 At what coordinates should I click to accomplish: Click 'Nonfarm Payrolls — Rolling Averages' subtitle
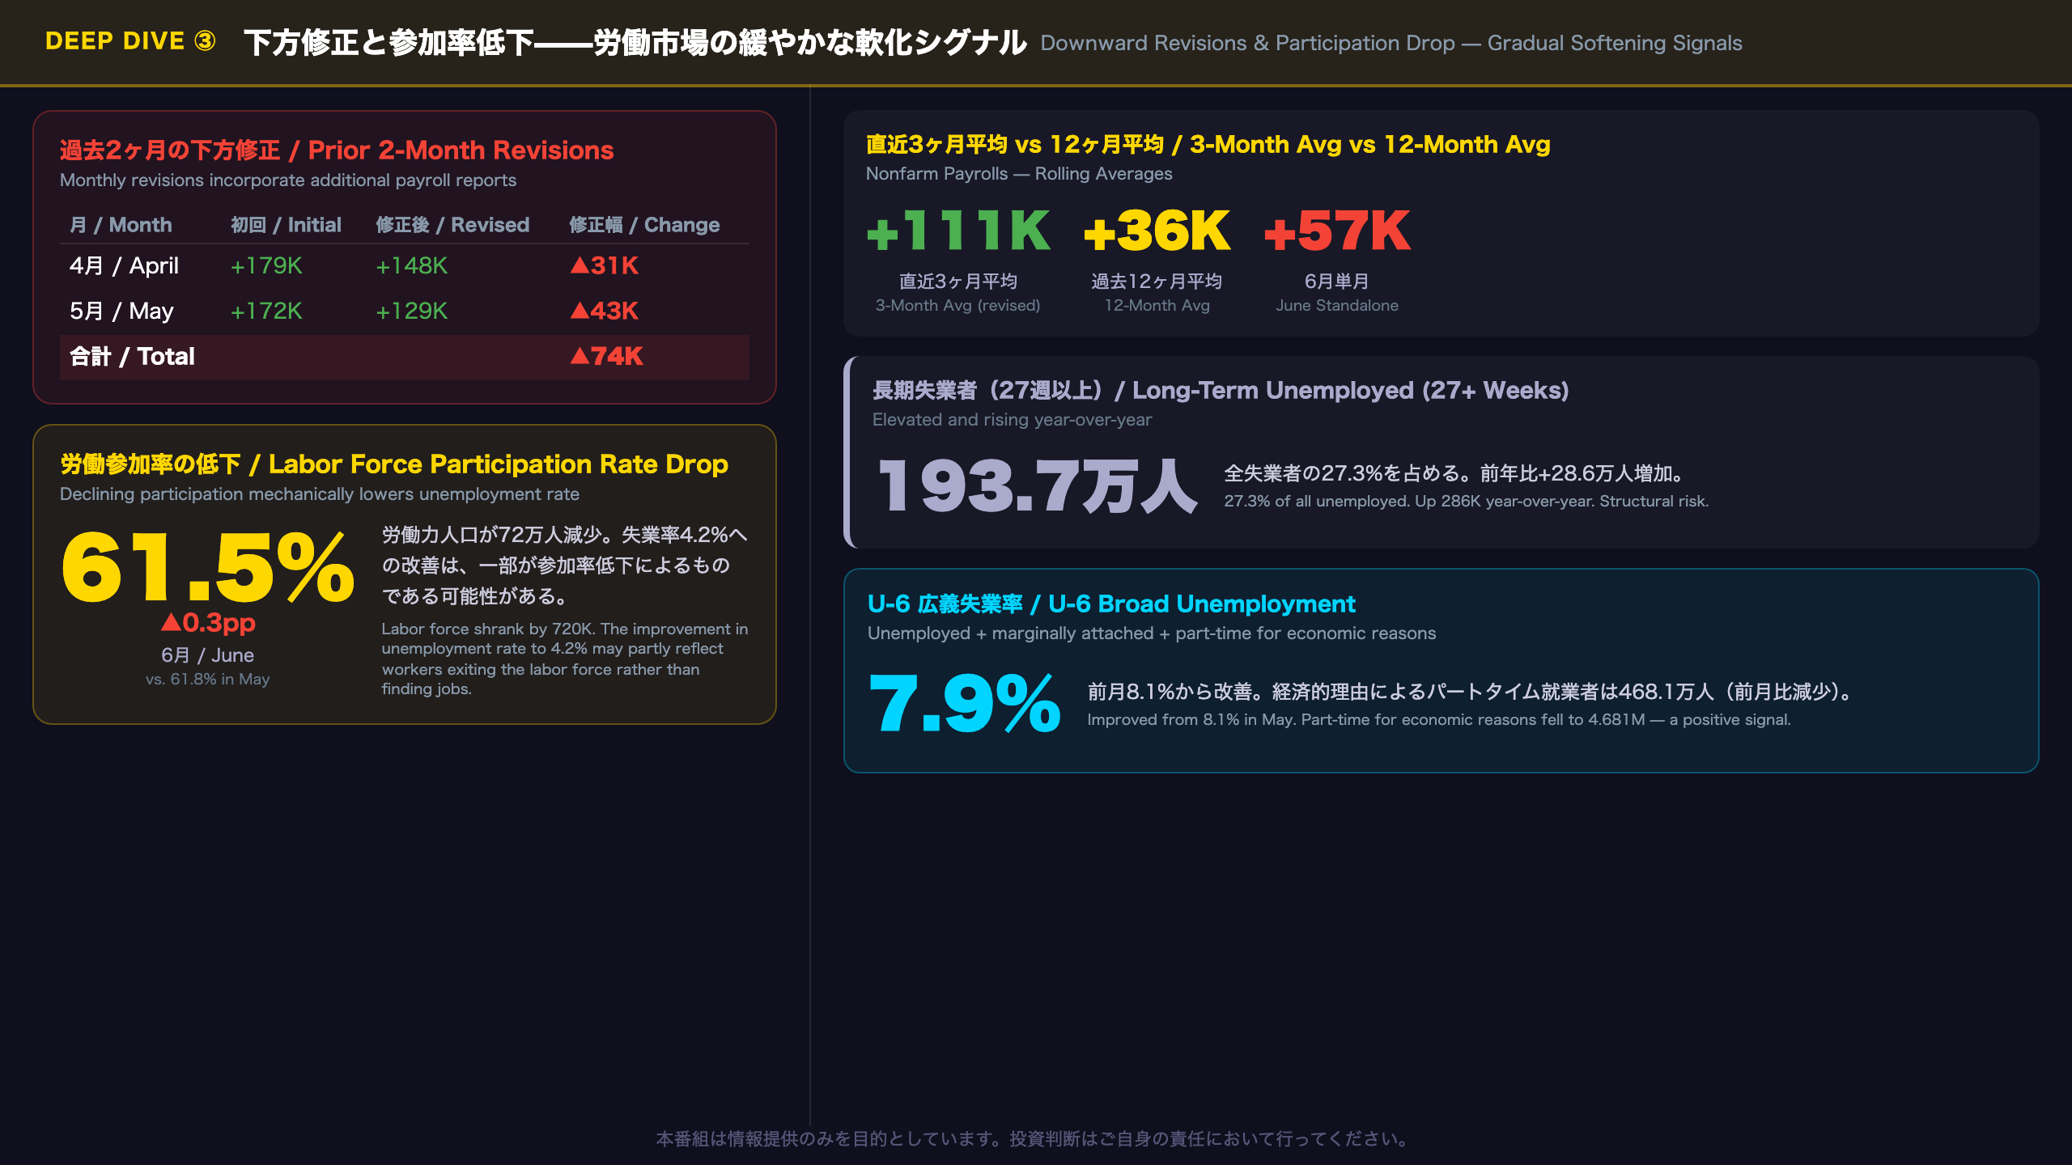[1019, 174]
